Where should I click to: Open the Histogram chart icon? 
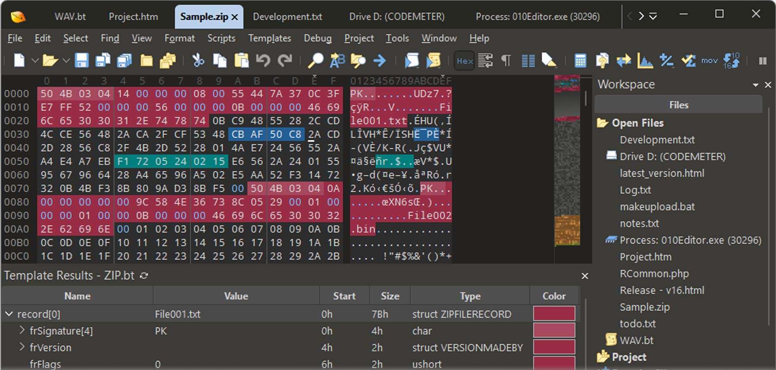(645, 60)
